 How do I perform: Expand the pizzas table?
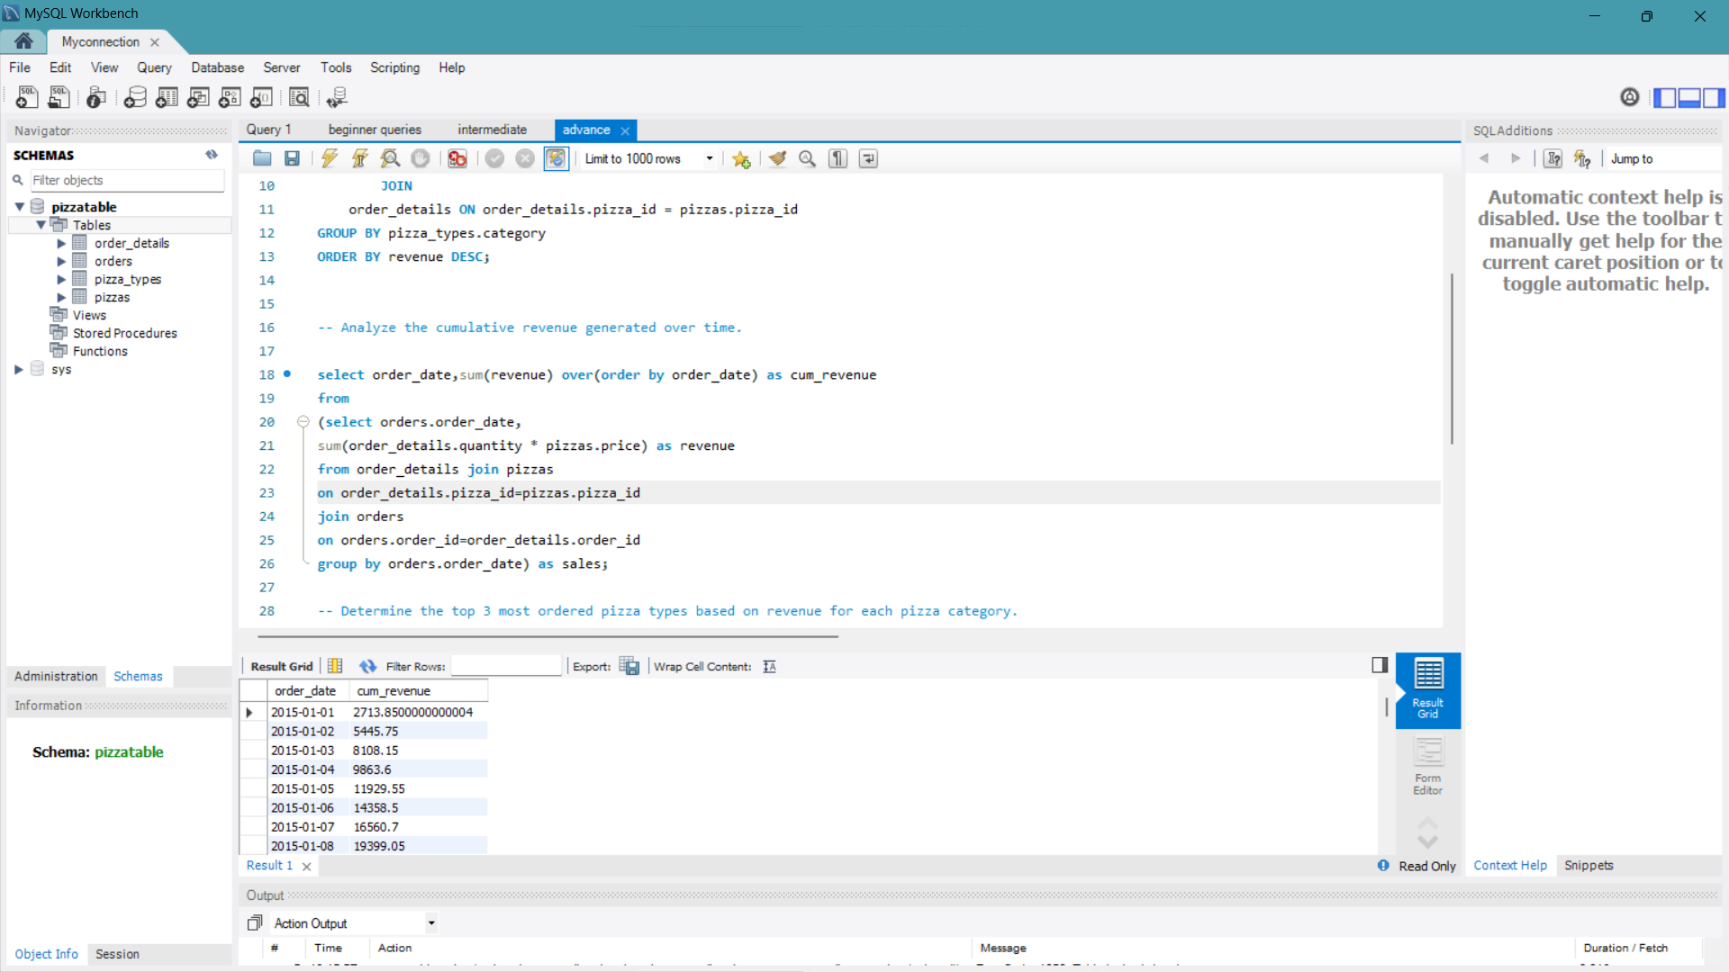[x=61, y=297]
